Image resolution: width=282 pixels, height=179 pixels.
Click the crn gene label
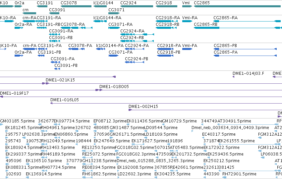click(x=26, y=10)
